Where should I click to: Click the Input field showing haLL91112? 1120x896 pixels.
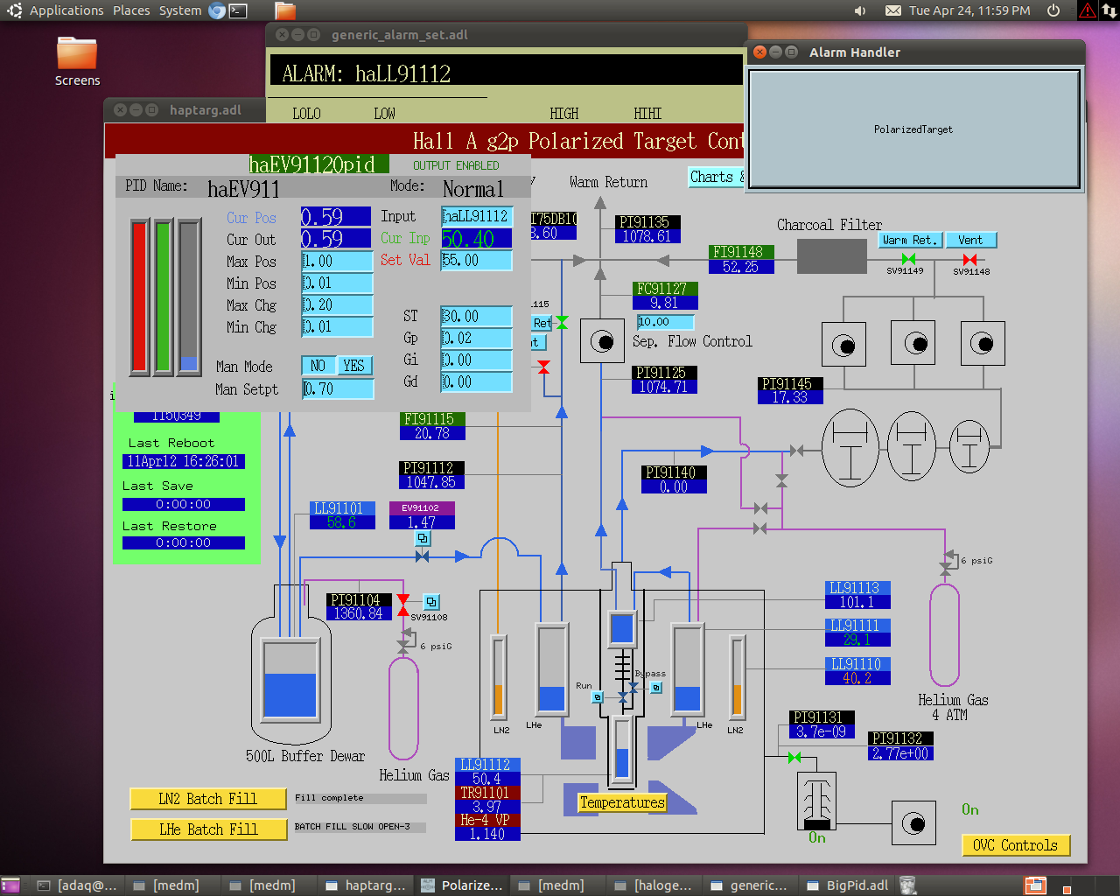pyautogui.click(x=476, y=216)
